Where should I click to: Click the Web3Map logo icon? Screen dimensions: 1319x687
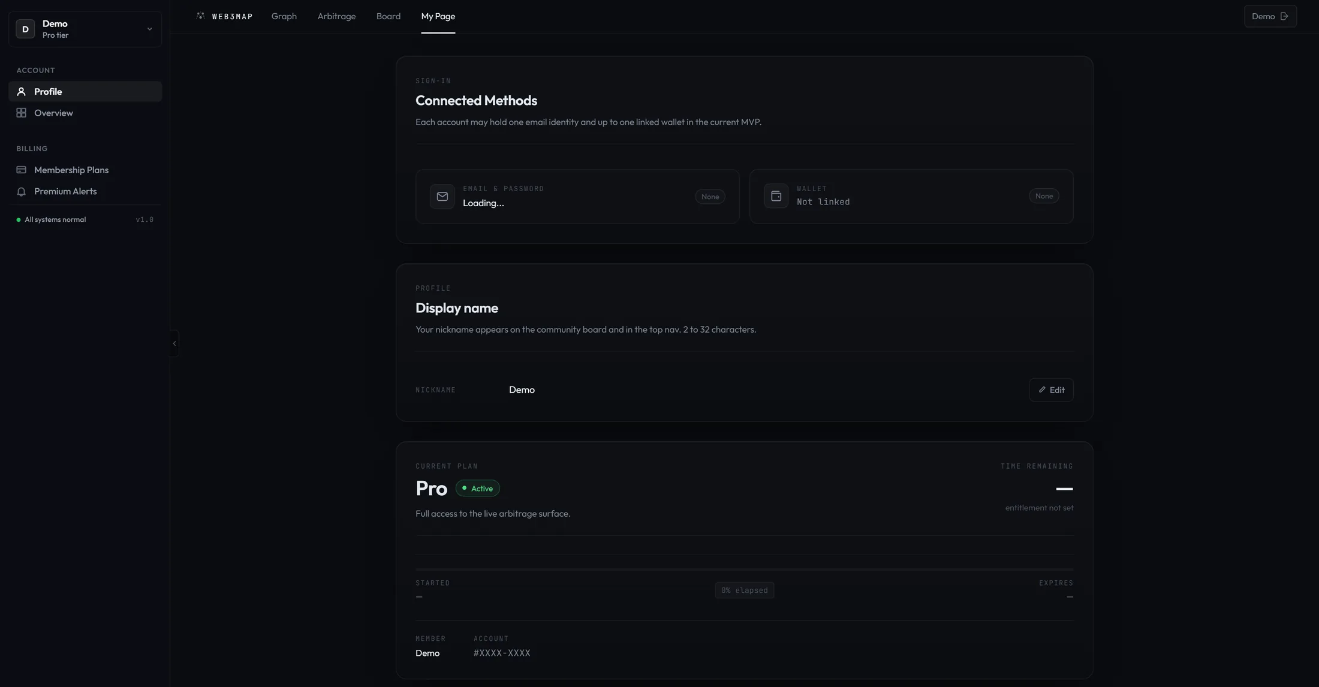tap(200, 16)
